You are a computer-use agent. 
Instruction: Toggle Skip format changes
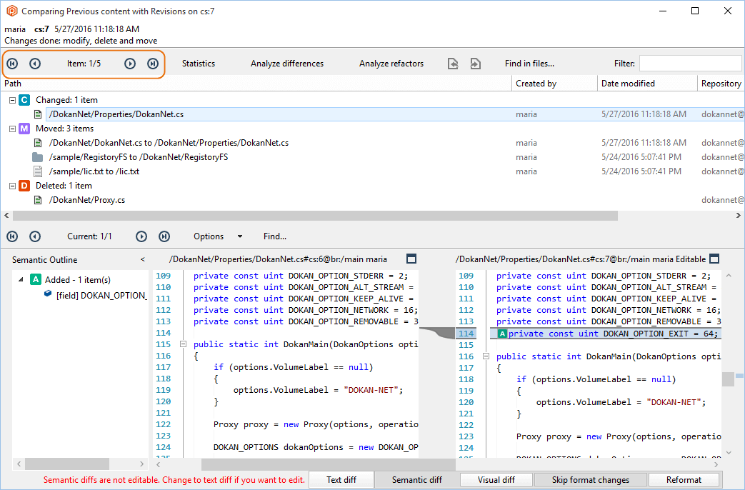click(590, 479)
